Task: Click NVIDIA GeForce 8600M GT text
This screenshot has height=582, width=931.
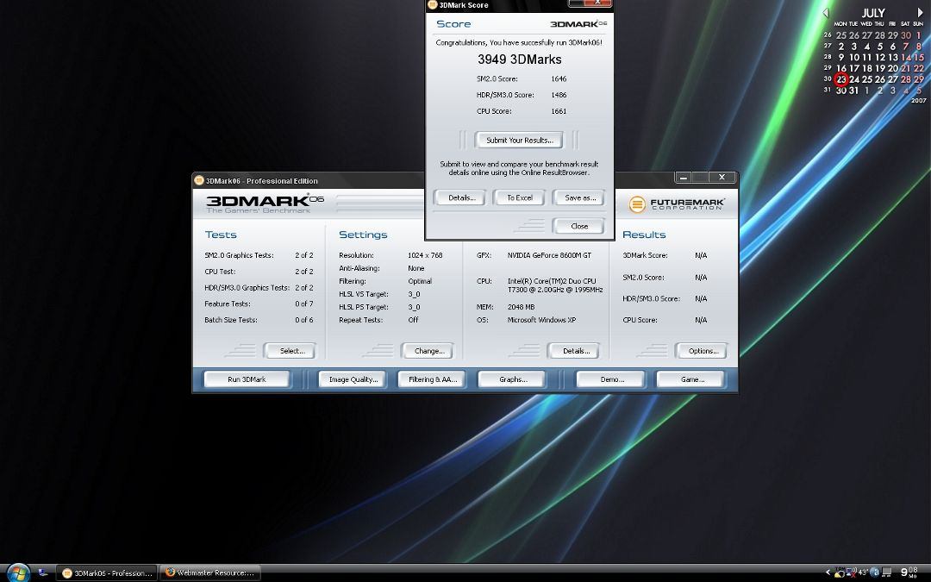Action: point(549,255)
